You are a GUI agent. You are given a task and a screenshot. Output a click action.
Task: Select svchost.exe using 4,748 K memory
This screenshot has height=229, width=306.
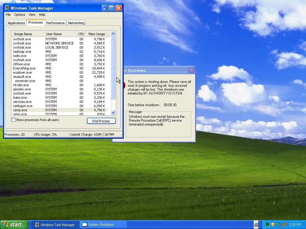pyautogui.click(x=59, y=39)
